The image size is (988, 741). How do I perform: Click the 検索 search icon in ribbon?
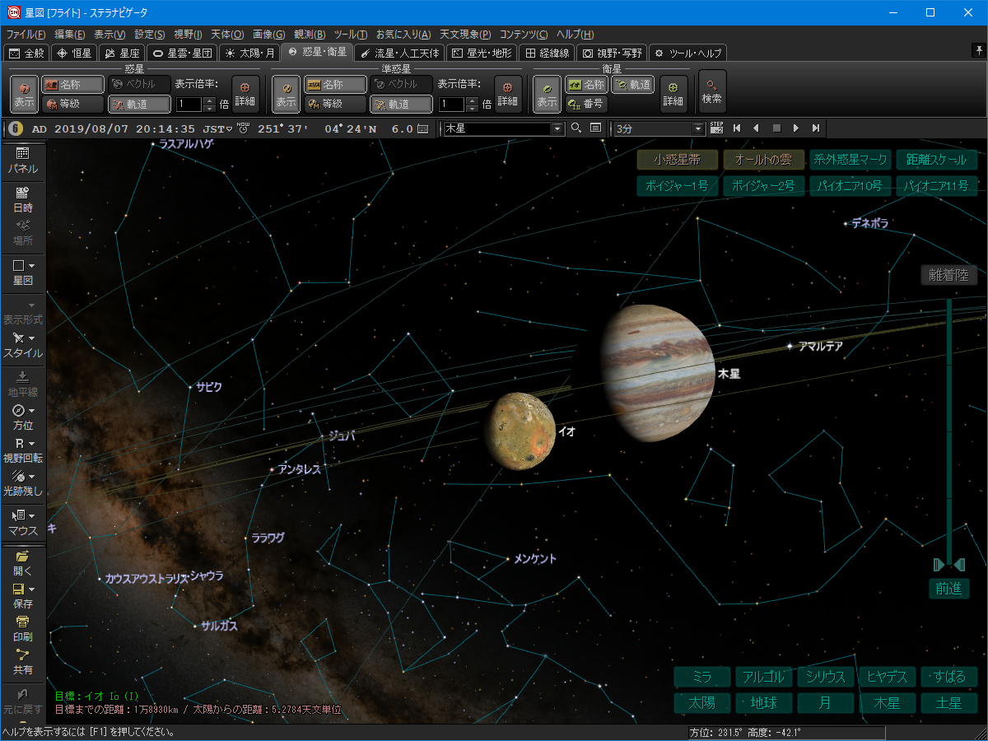712,91
